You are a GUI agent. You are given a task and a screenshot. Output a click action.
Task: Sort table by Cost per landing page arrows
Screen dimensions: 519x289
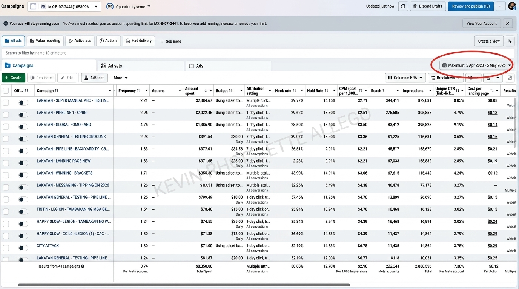point(492,91)
